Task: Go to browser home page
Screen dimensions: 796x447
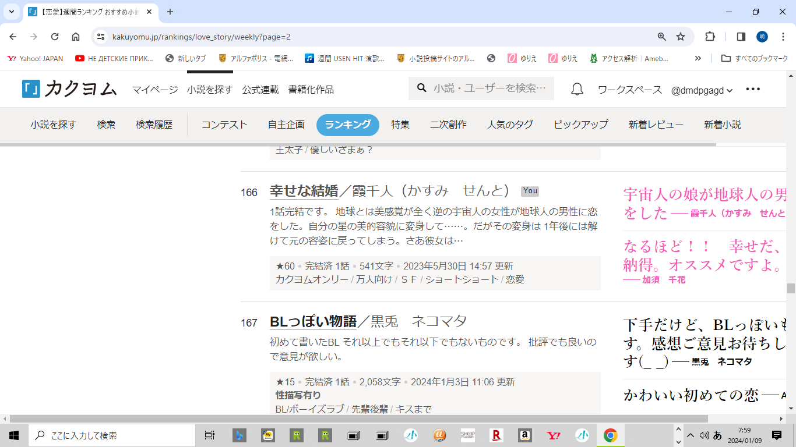Action: (x=76, y=37)
